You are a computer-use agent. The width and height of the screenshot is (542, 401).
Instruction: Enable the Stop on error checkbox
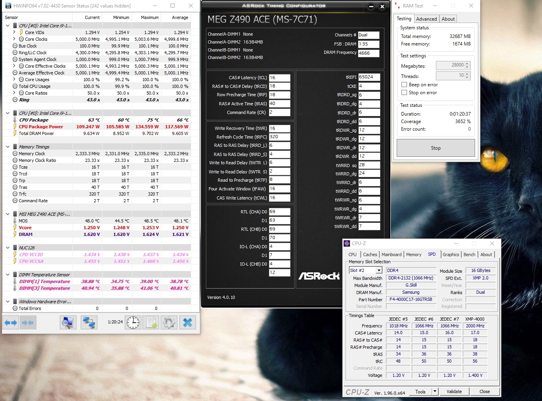point(404,93)
